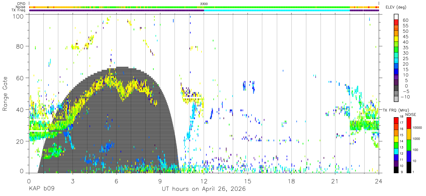The image size is (426, 196).
Task: Select the black TX FRQ colorbar cell above 9
Action: 396,170
